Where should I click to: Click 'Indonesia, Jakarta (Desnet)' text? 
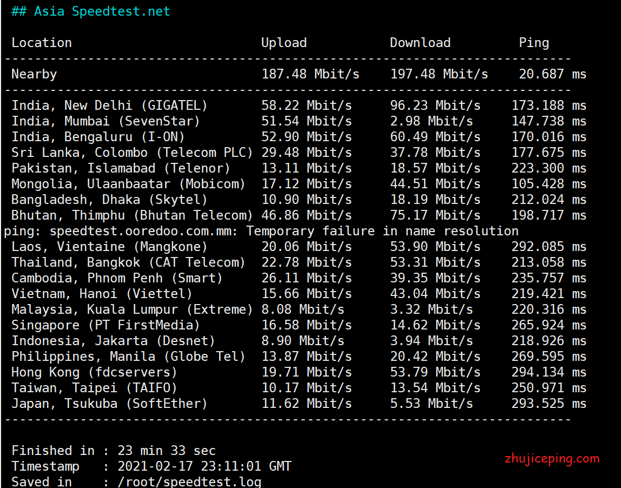pyautogui.click(x=113, y=341)
